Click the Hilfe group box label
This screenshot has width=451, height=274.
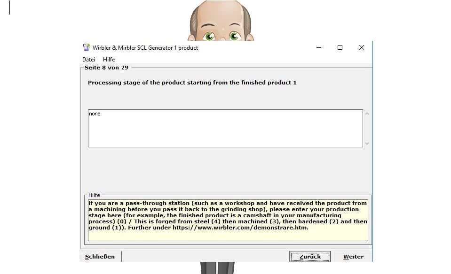94,195
